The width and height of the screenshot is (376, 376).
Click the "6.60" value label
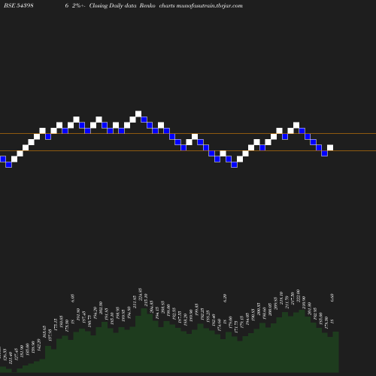click(332, 298)
